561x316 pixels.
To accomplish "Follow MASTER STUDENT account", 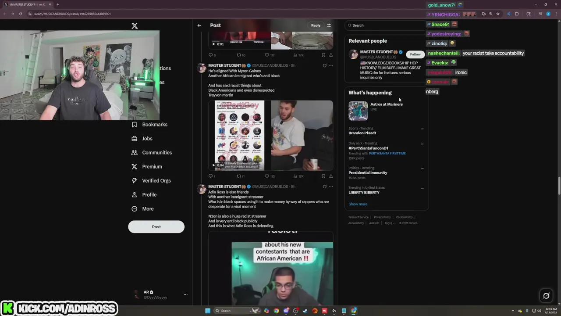I will (x=415, y=54).
